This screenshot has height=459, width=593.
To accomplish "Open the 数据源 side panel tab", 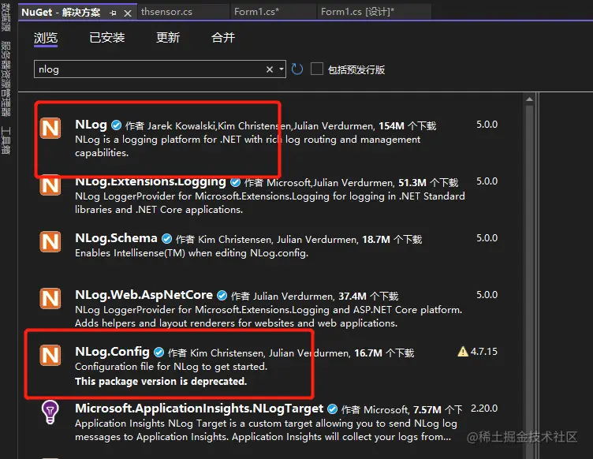I will 6,17.
